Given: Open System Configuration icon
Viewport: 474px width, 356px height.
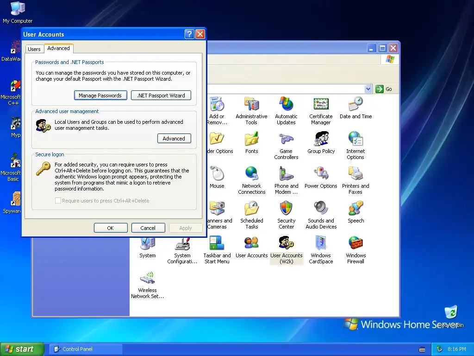Looking at the screenshot, I should coord(182,250).
